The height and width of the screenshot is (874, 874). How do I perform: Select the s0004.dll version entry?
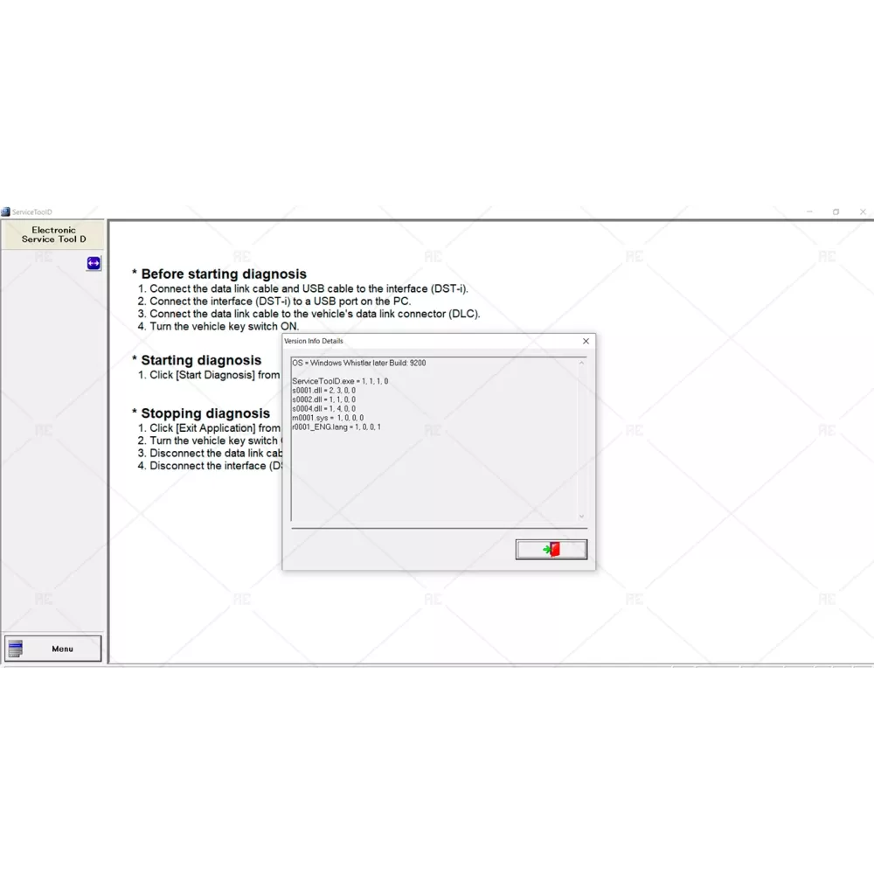click(323, 408)
